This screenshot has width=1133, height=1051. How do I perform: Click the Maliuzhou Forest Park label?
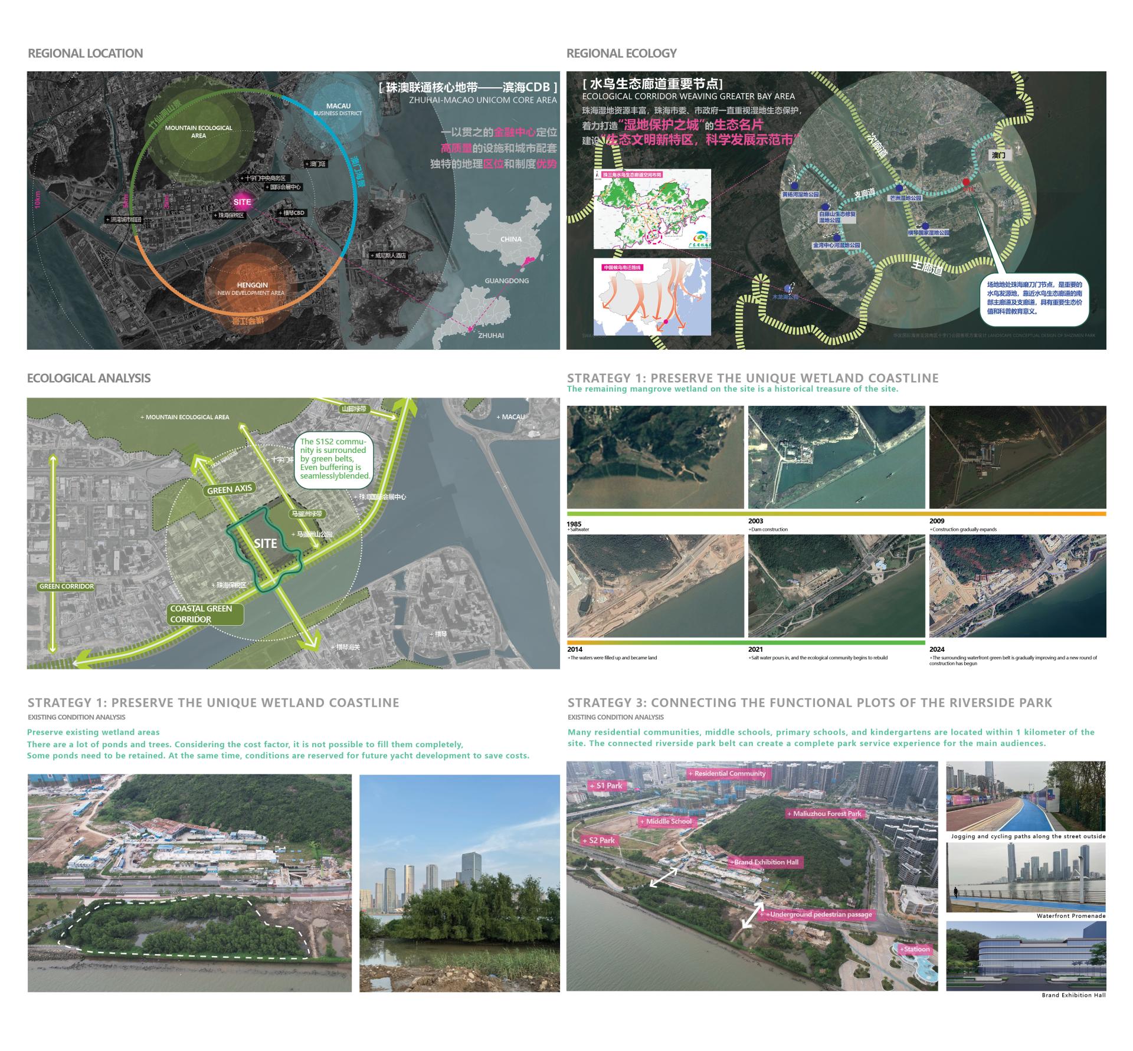coord(826,813)
